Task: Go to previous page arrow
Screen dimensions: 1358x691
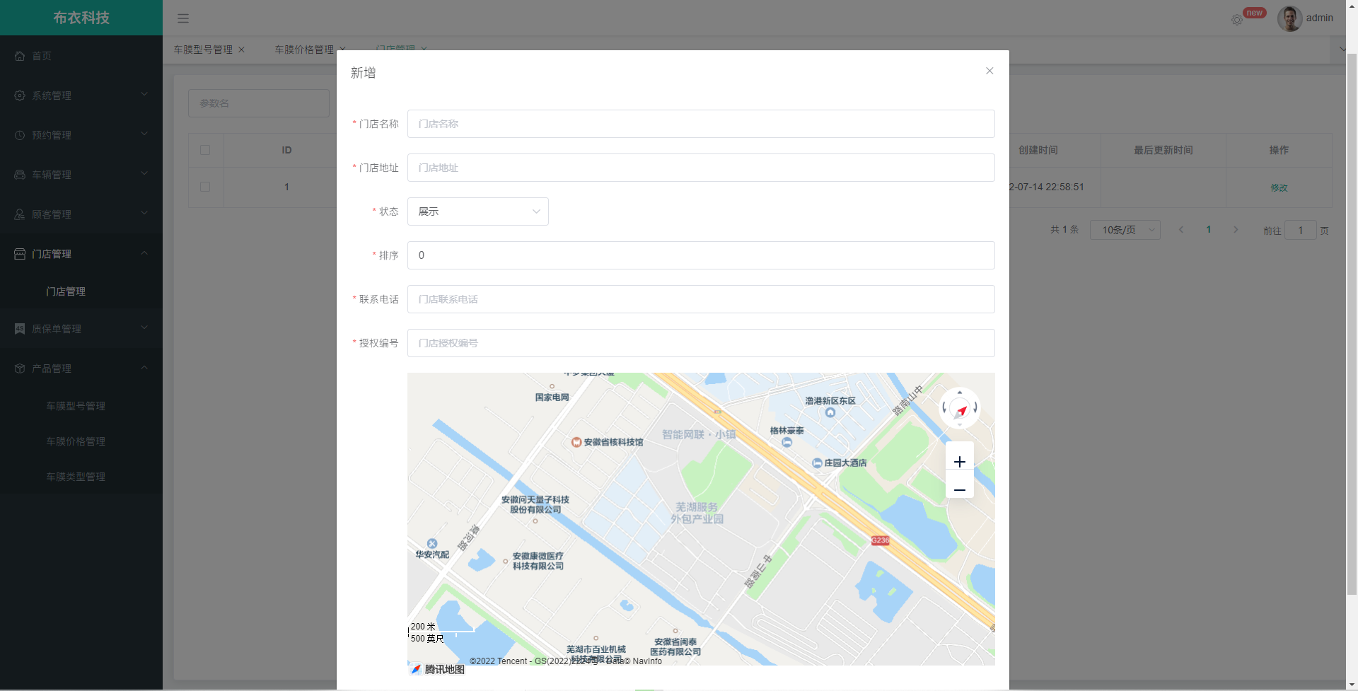Action: (x=1181, y=230)
